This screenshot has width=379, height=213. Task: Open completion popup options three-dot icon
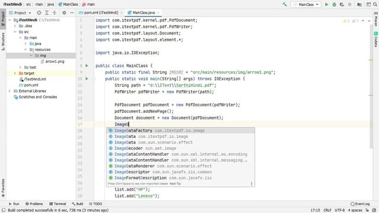[252, 184]
